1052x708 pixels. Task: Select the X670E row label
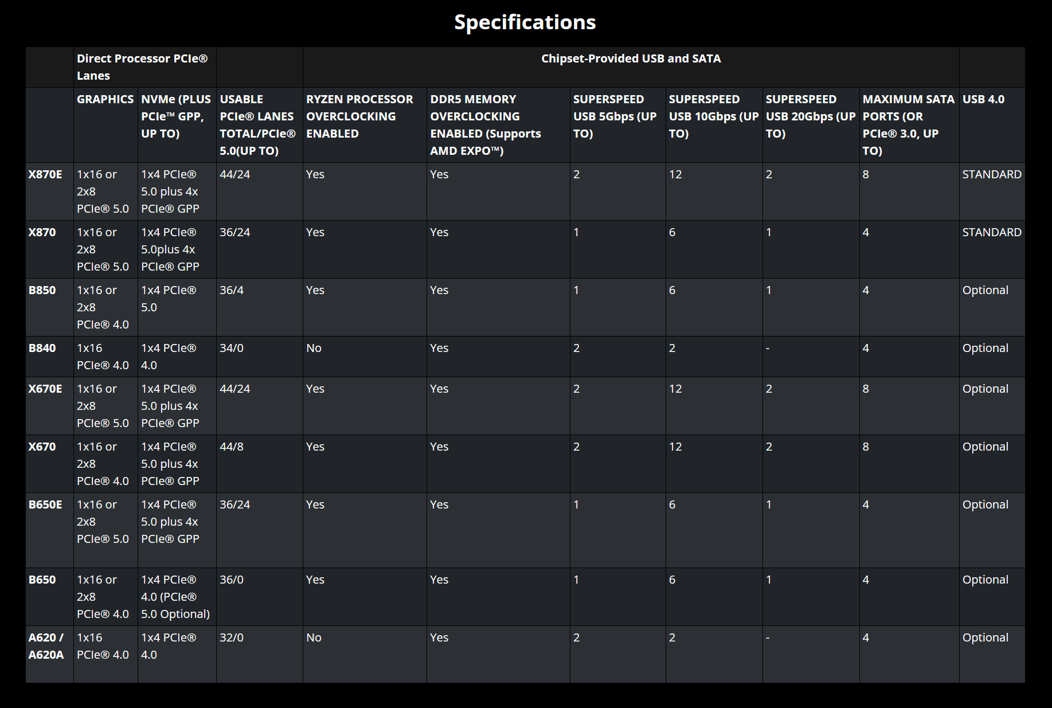[49, 406]
